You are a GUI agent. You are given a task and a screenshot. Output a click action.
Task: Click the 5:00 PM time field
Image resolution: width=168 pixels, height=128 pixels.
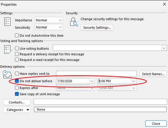pyautogui.click(x=115, y=81)
